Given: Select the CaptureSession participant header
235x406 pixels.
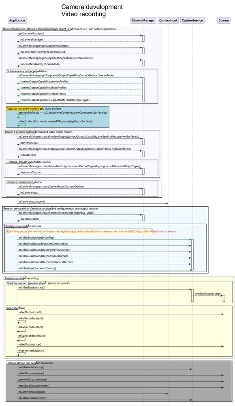Looking at the screenshot, I should coord(192,20).
